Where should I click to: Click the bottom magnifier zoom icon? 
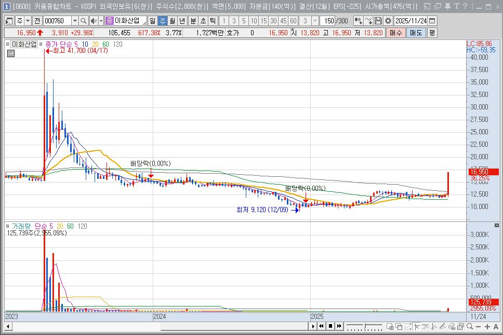click(470, 327)
